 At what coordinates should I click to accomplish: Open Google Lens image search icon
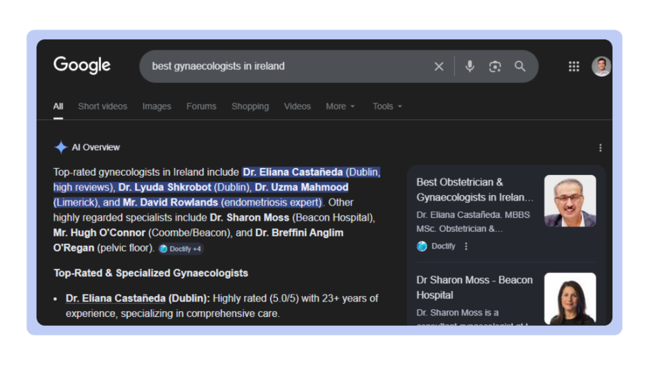point(495,67)
